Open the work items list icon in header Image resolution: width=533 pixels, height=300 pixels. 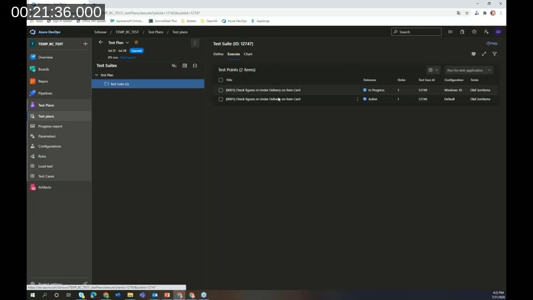point(450,32)
